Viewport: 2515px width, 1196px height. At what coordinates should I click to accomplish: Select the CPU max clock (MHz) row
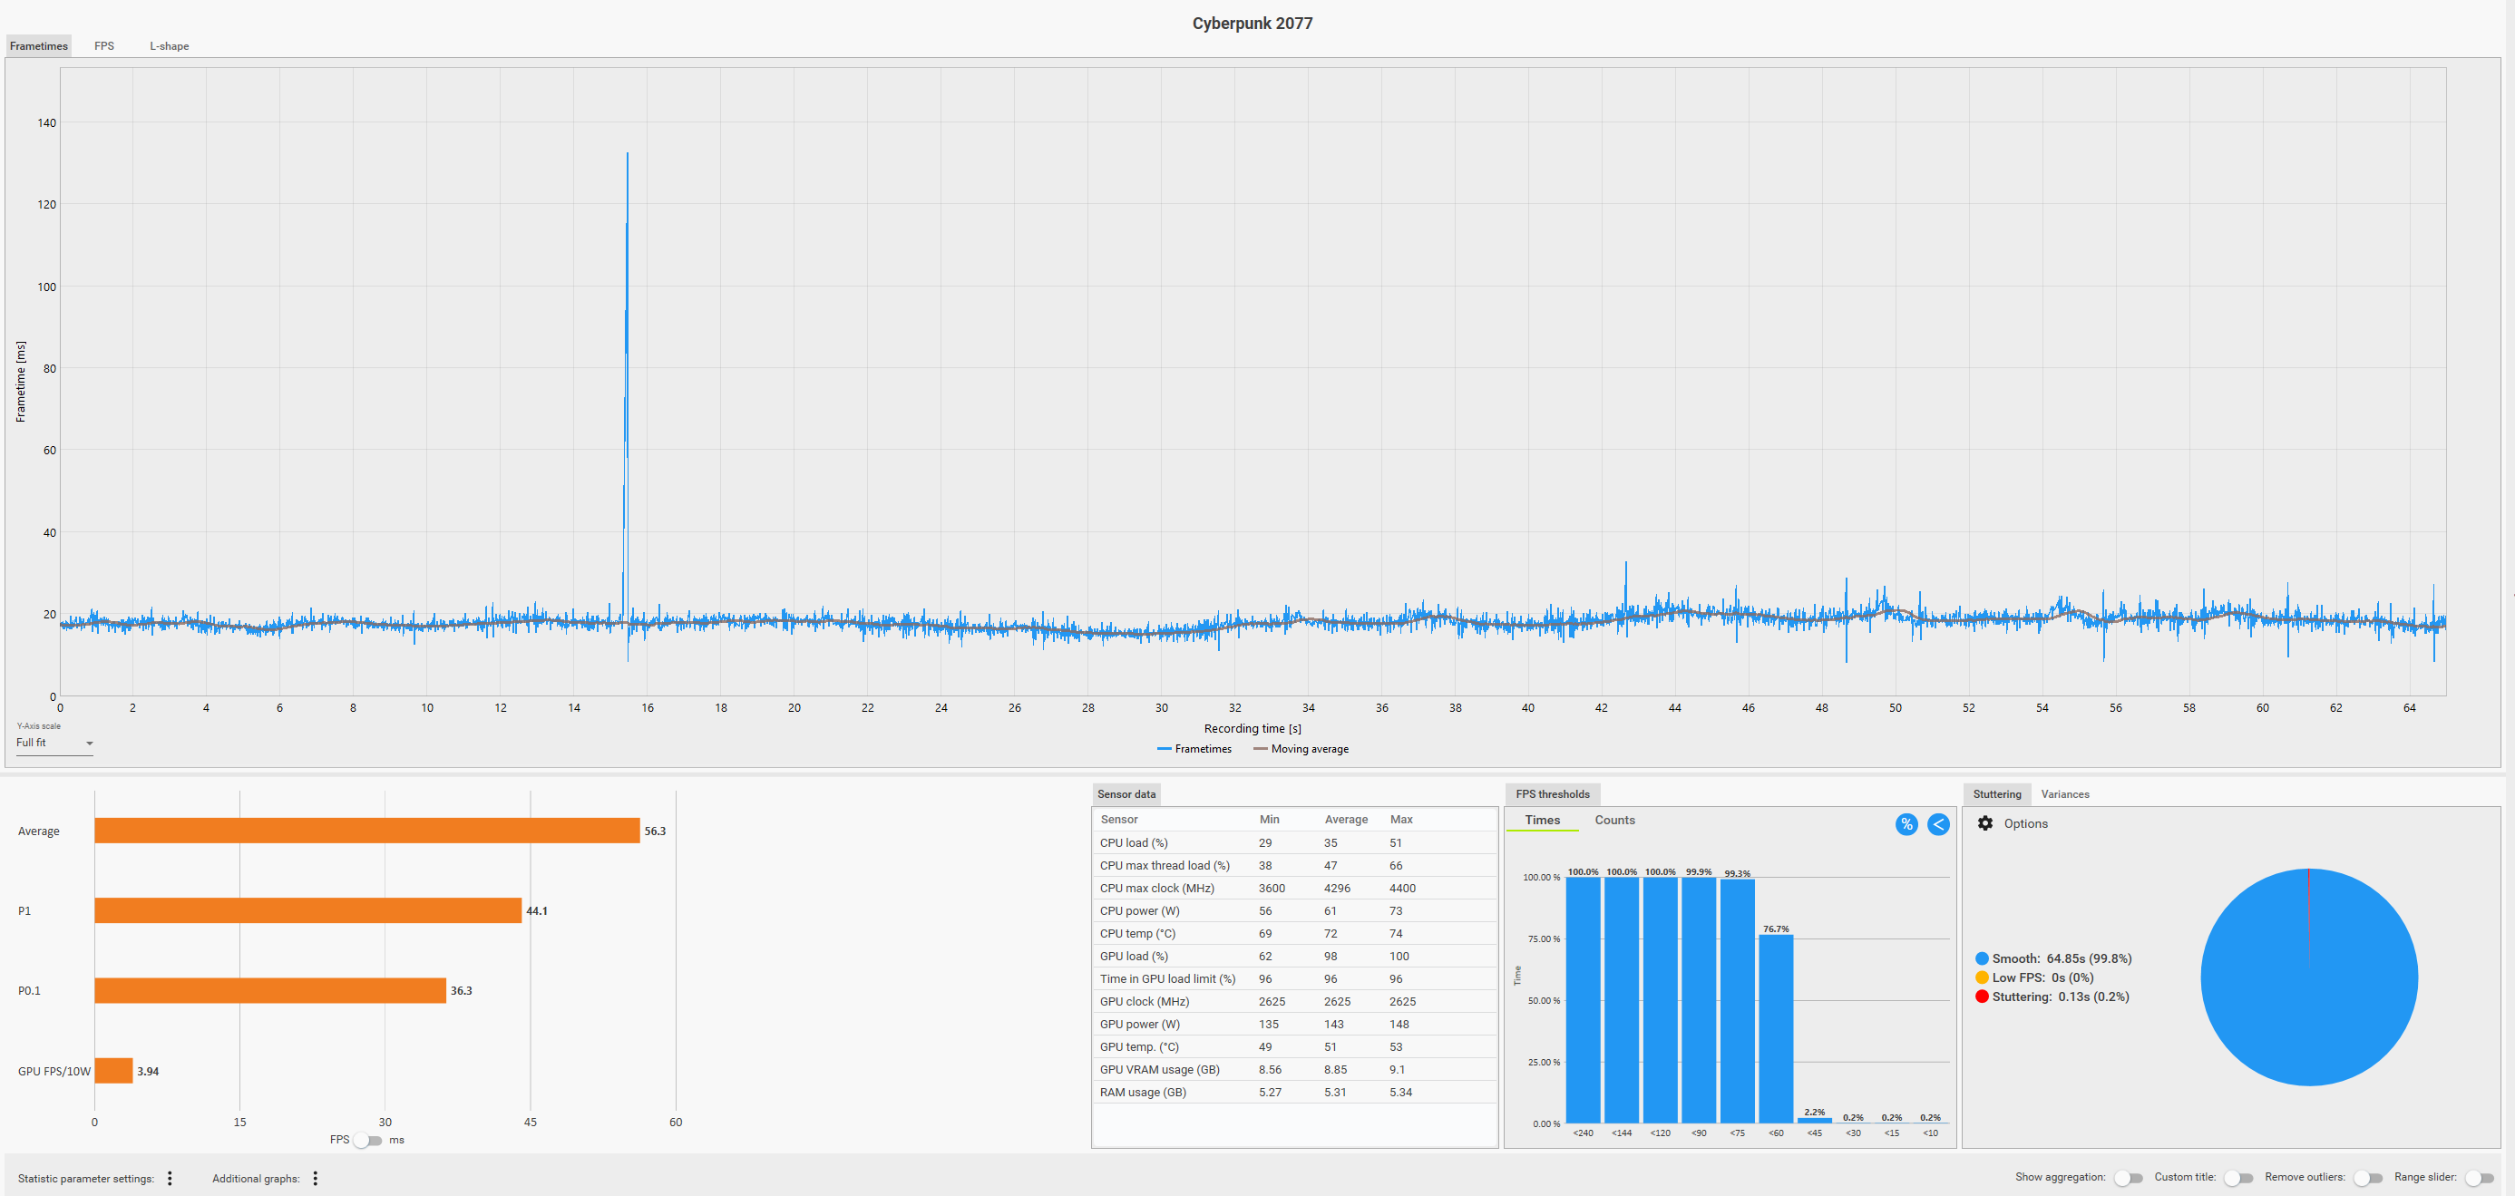(x=1294, y=889)
